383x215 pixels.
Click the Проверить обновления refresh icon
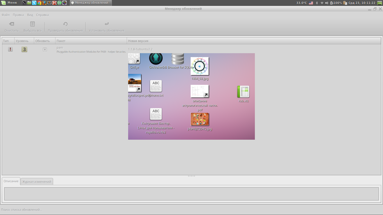click(x=65, y=24)
